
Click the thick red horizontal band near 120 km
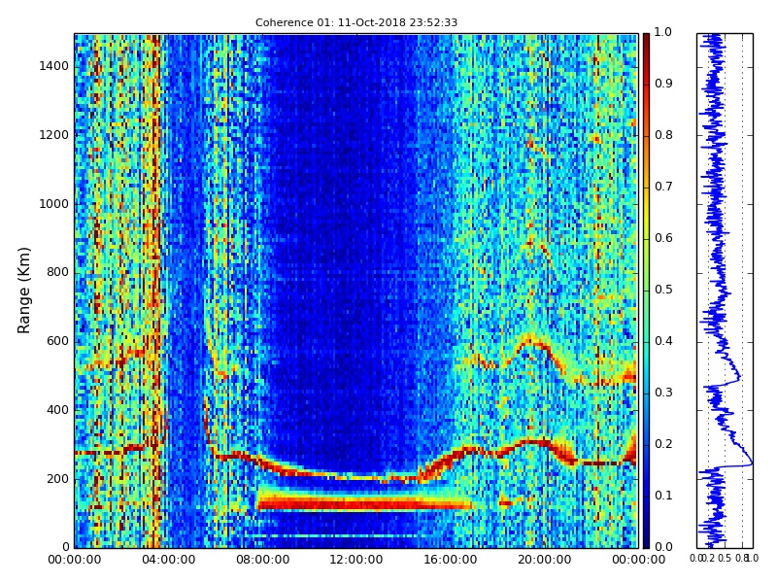364,504
